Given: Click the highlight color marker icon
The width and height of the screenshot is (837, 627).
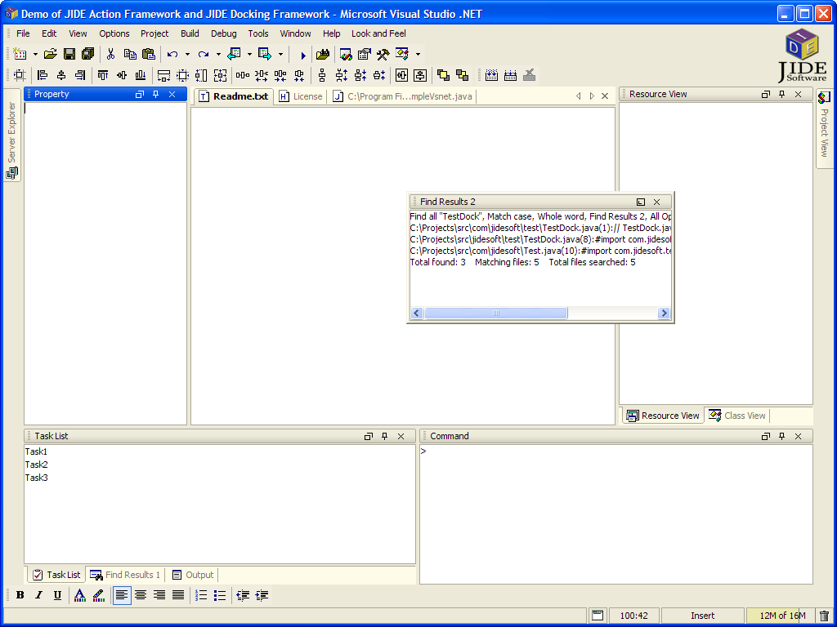Looking at the screenshot, I should point(98,595).
